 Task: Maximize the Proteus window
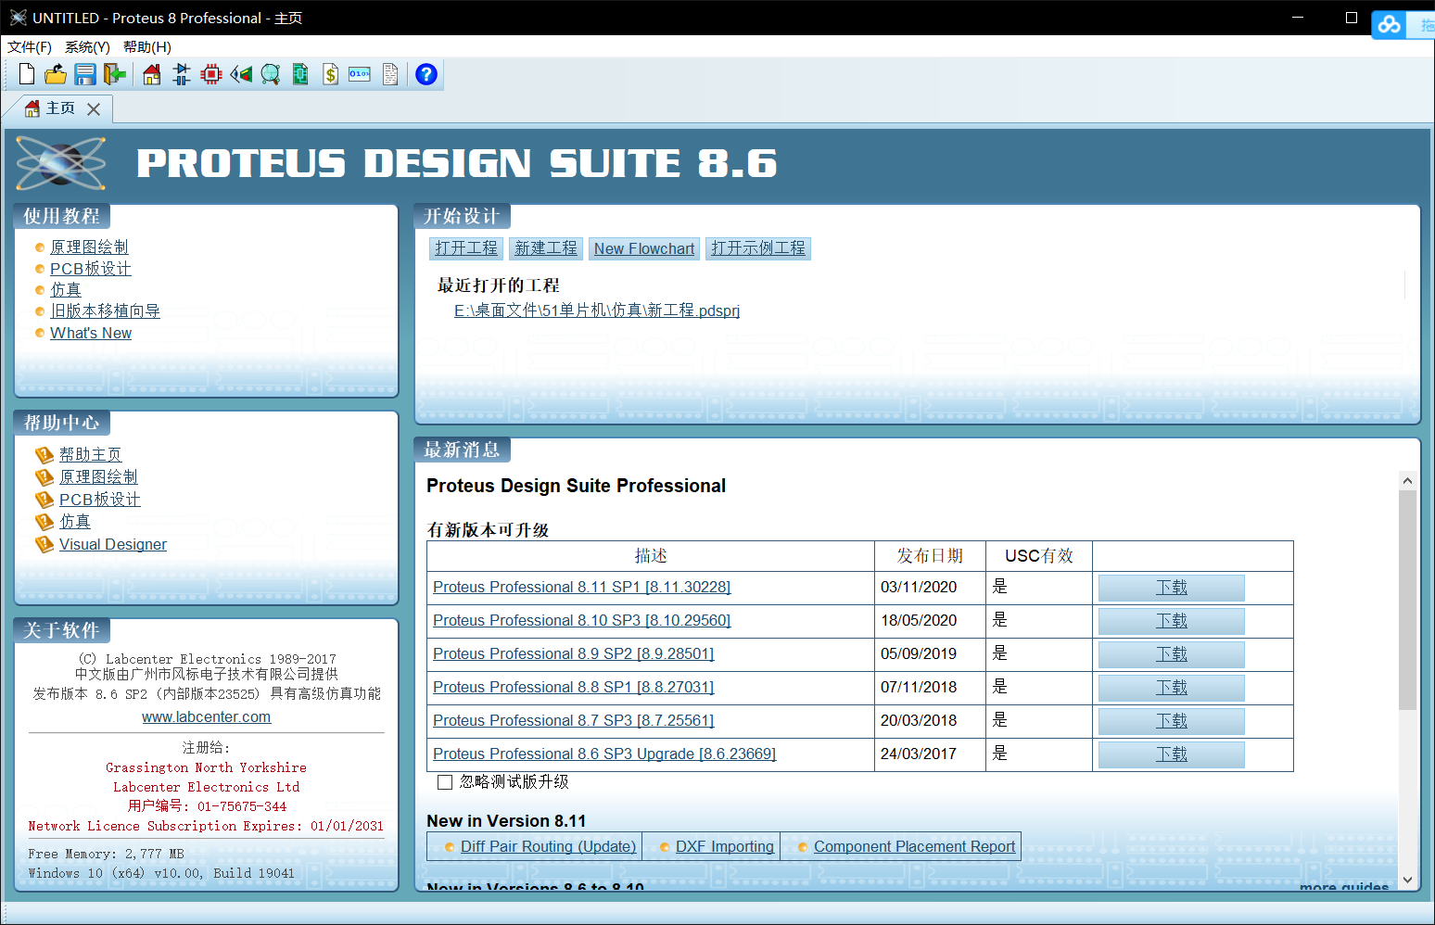point(1352,18)
